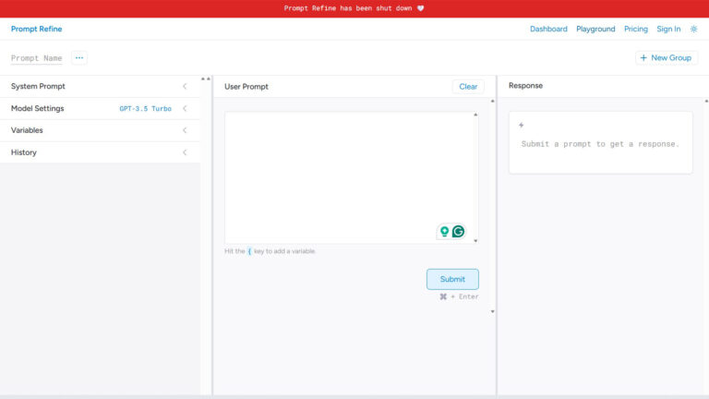Click the Response panel heading
The height and width of the screenshot is (399, 709).
[x=525, y=86]
